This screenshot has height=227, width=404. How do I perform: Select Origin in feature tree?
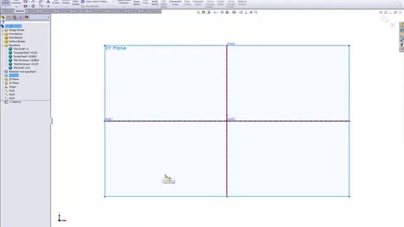point(13,87)
